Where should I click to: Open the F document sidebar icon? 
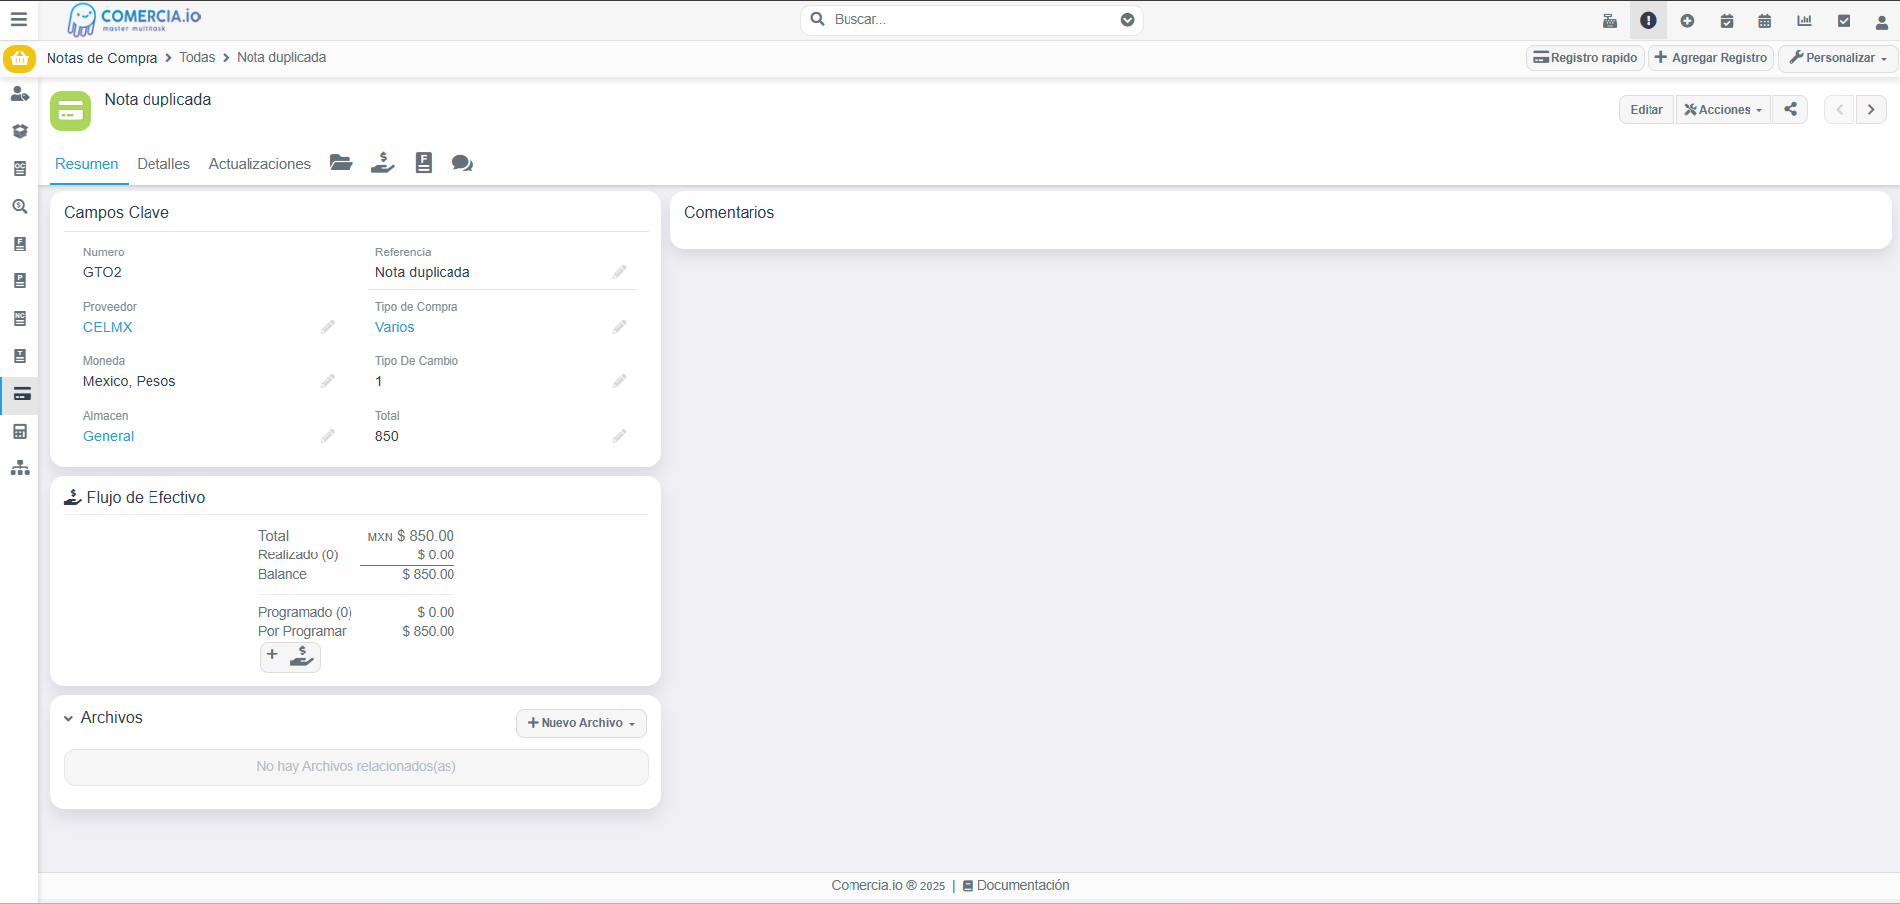coord(20,245)
